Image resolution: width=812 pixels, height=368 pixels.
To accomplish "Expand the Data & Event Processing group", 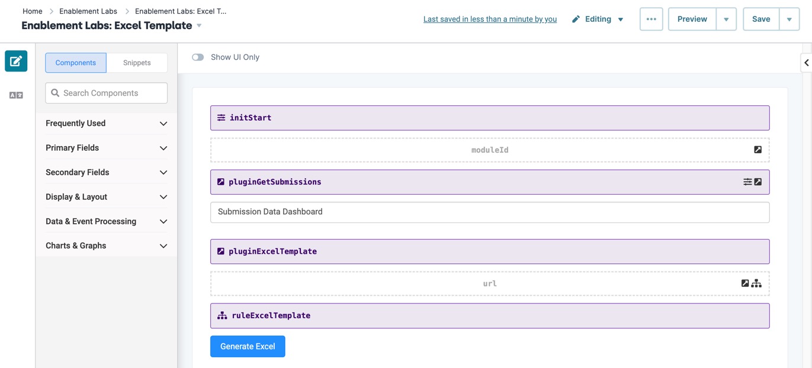I will coord(107,221).
